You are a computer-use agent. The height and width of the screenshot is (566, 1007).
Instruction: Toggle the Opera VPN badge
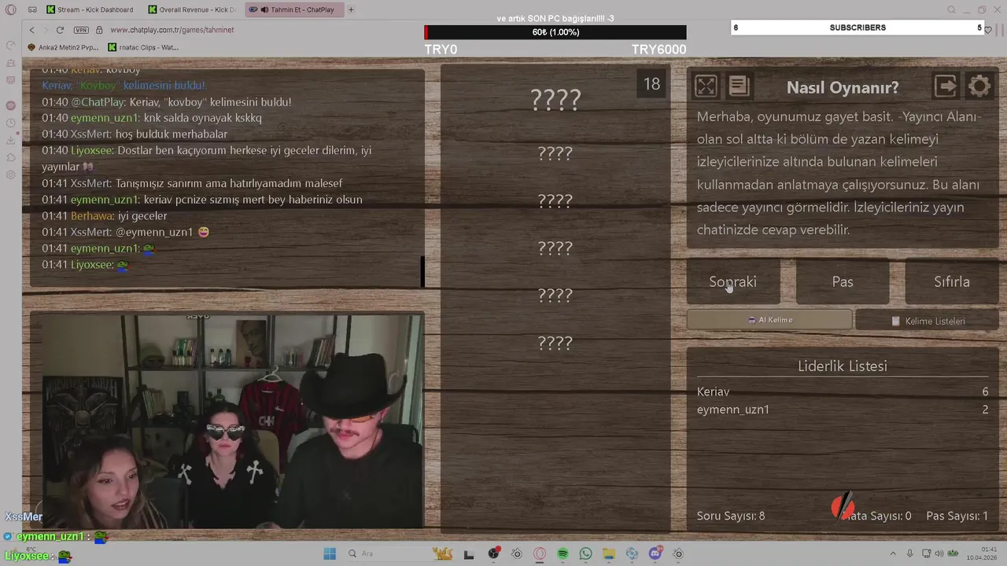81,30
